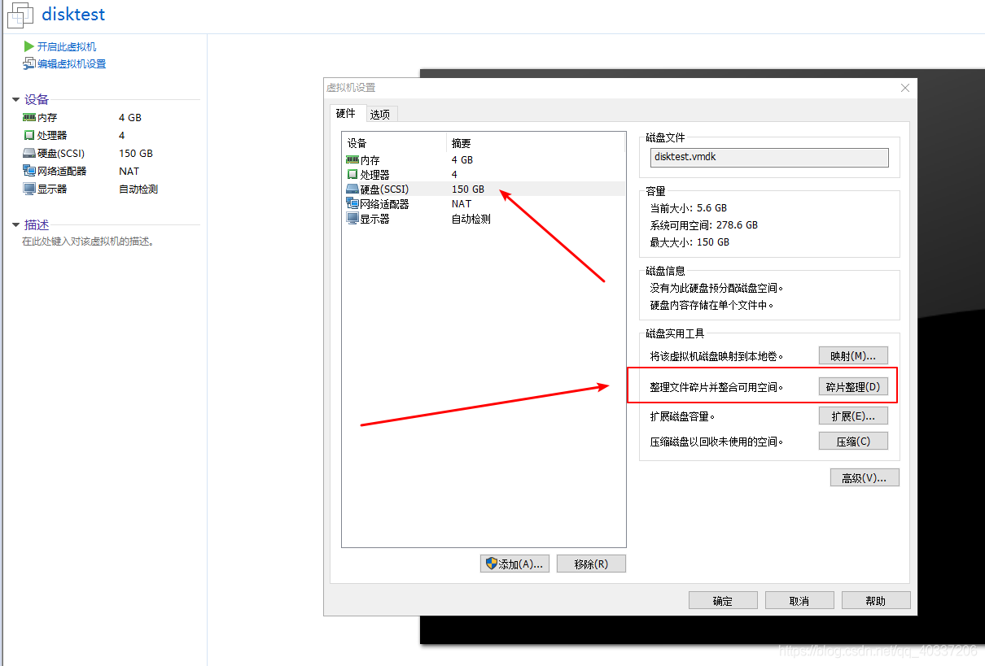Open 开启此虚拟机 link
Screen dimensions: 985x666
pos(67,47)
